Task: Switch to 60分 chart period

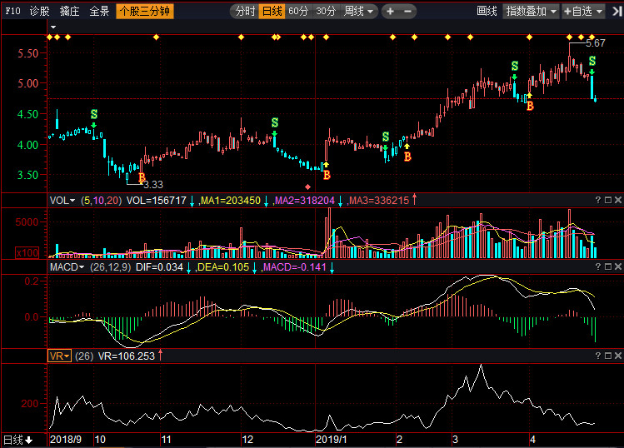Action: coord(298,11)
